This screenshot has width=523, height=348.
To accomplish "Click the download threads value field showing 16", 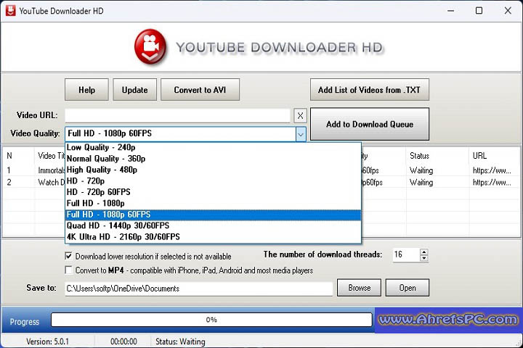I will pos(406,255).
